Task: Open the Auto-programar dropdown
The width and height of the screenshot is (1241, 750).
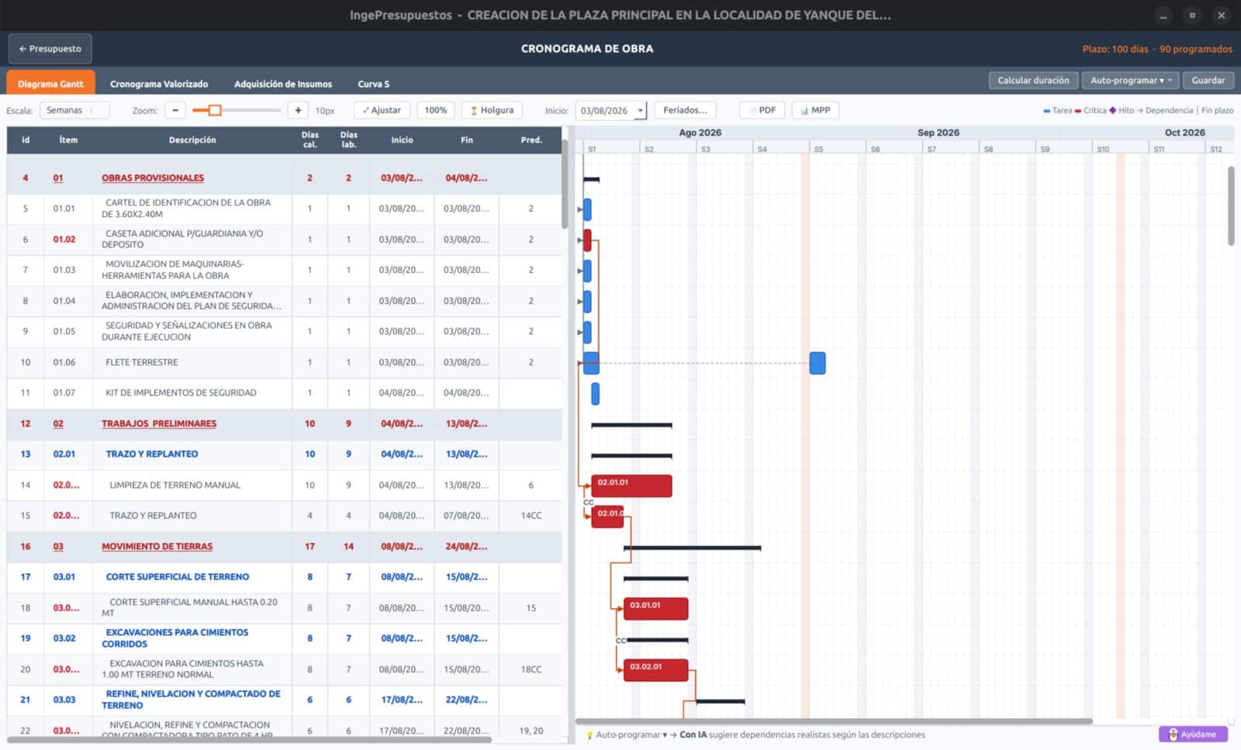Action: [1131, 81]
